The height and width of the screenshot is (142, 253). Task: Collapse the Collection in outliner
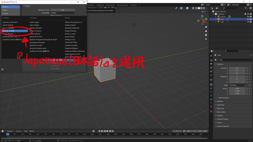pos(213,14)
